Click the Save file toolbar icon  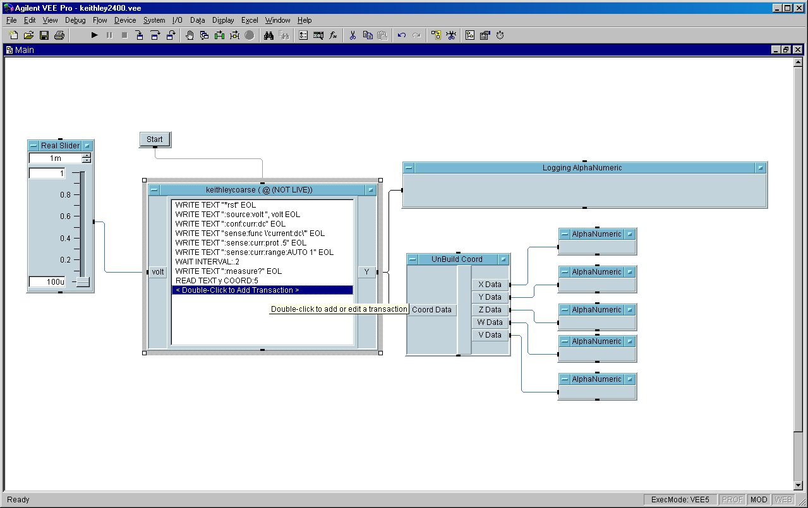click(x=44, y=35)
